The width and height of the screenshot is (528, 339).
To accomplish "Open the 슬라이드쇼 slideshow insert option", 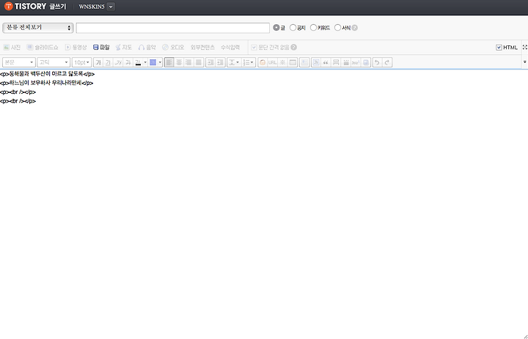I will tap(43, 48).
